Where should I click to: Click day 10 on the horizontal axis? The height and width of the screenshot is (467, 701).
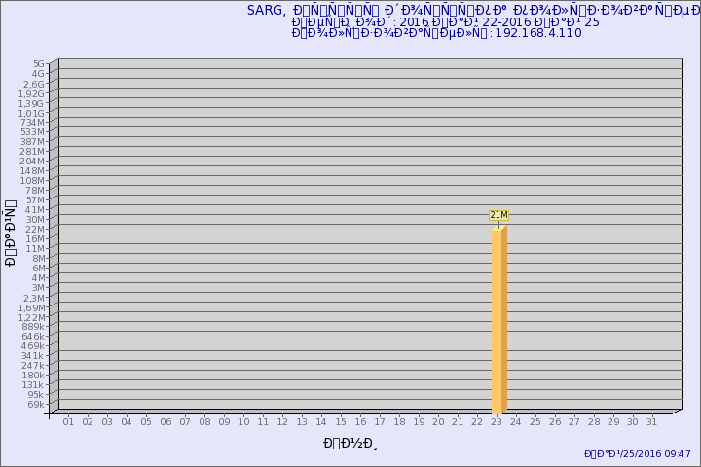243,422
